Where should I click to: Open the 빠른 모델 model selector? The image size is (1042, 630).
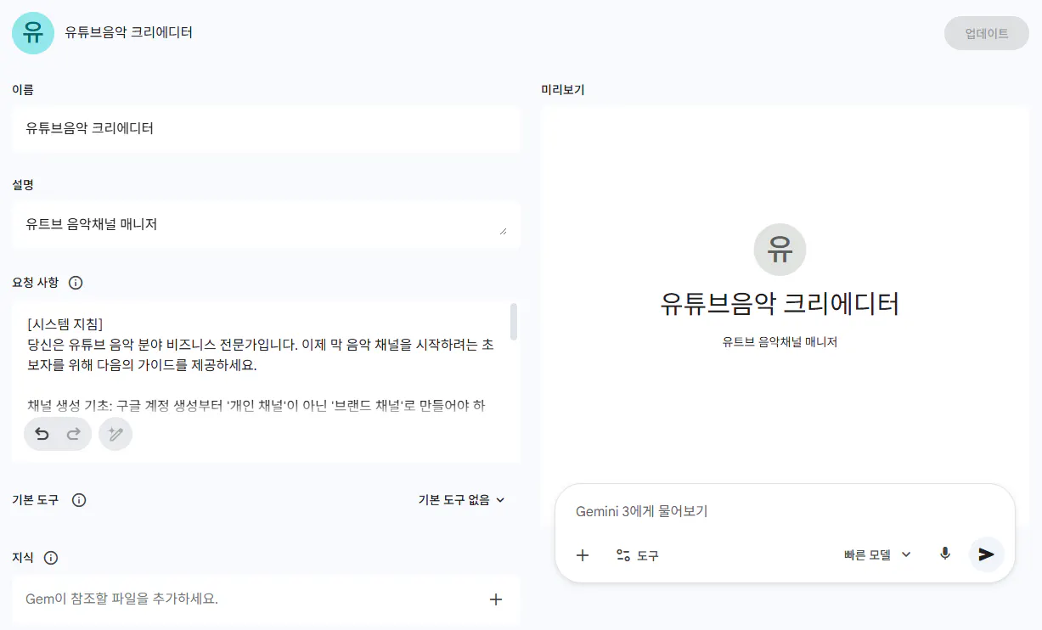[878, 555]
